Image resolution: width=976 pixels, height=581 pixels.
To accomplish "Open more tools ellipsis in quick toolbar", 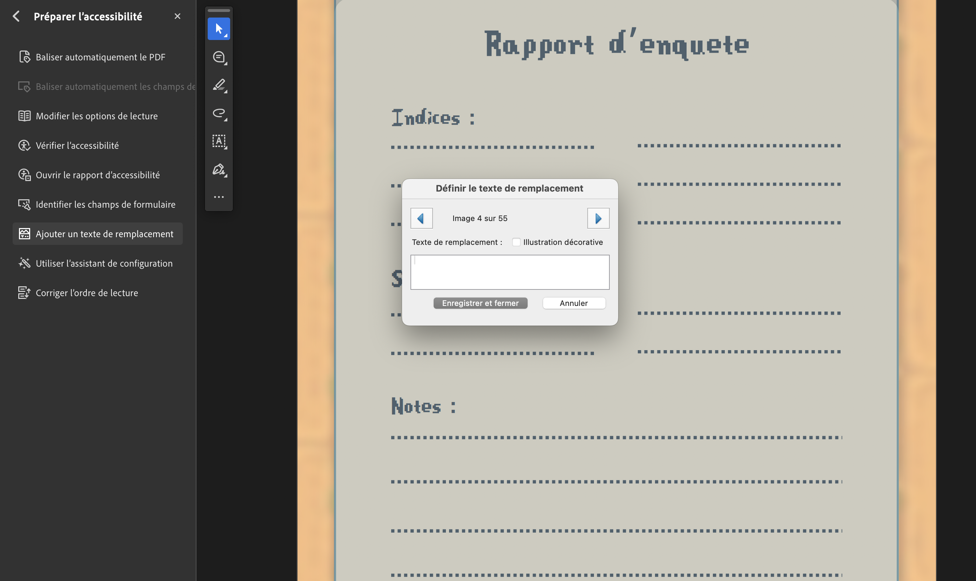I will click(x=219, y=197).
